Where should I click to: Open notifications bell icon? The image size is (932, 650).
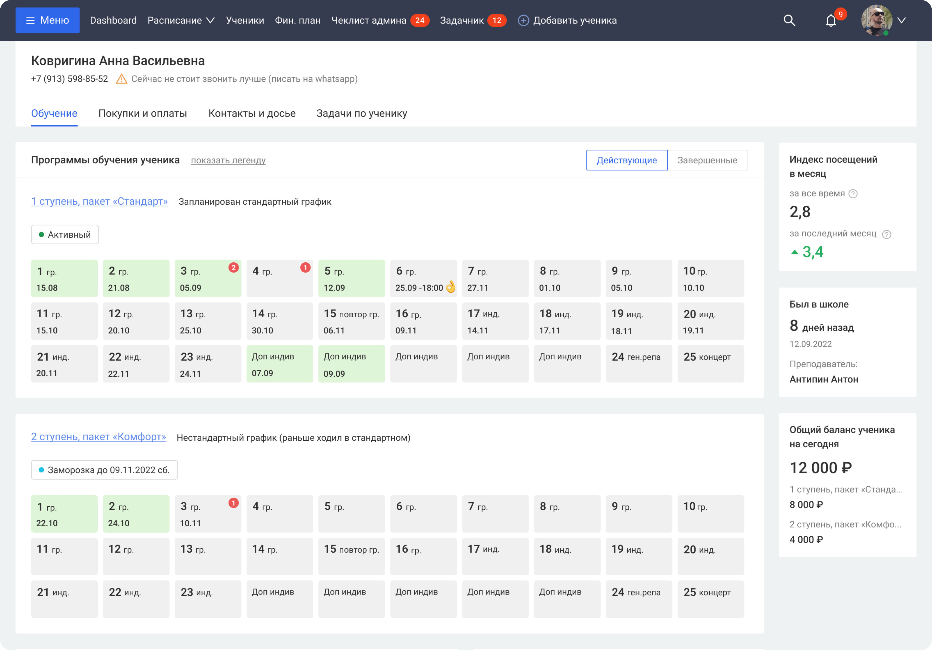pyautogui.click(x=830, y=20)
